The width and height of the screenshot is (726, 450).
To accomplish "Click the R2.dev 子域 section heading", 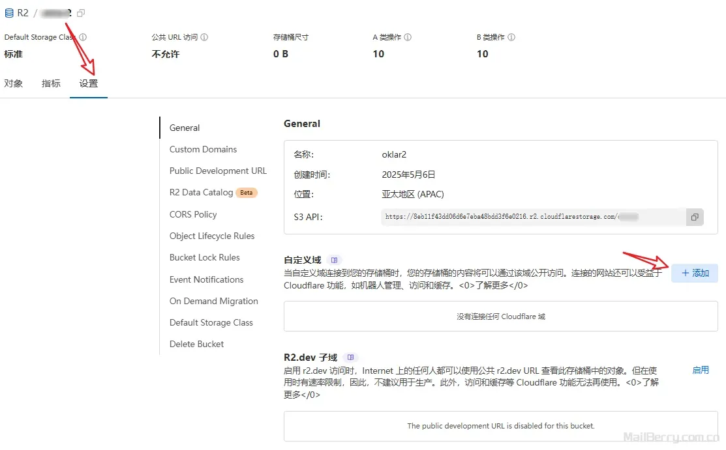I will tap(310, 357).
